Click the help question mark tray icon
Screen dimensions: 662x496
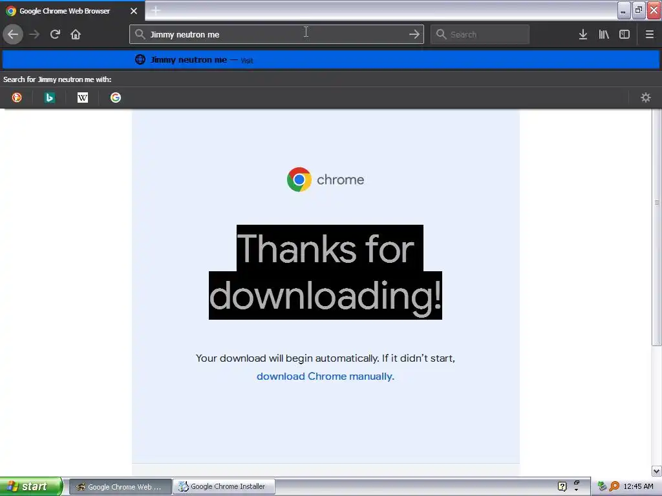pos(562,486)
